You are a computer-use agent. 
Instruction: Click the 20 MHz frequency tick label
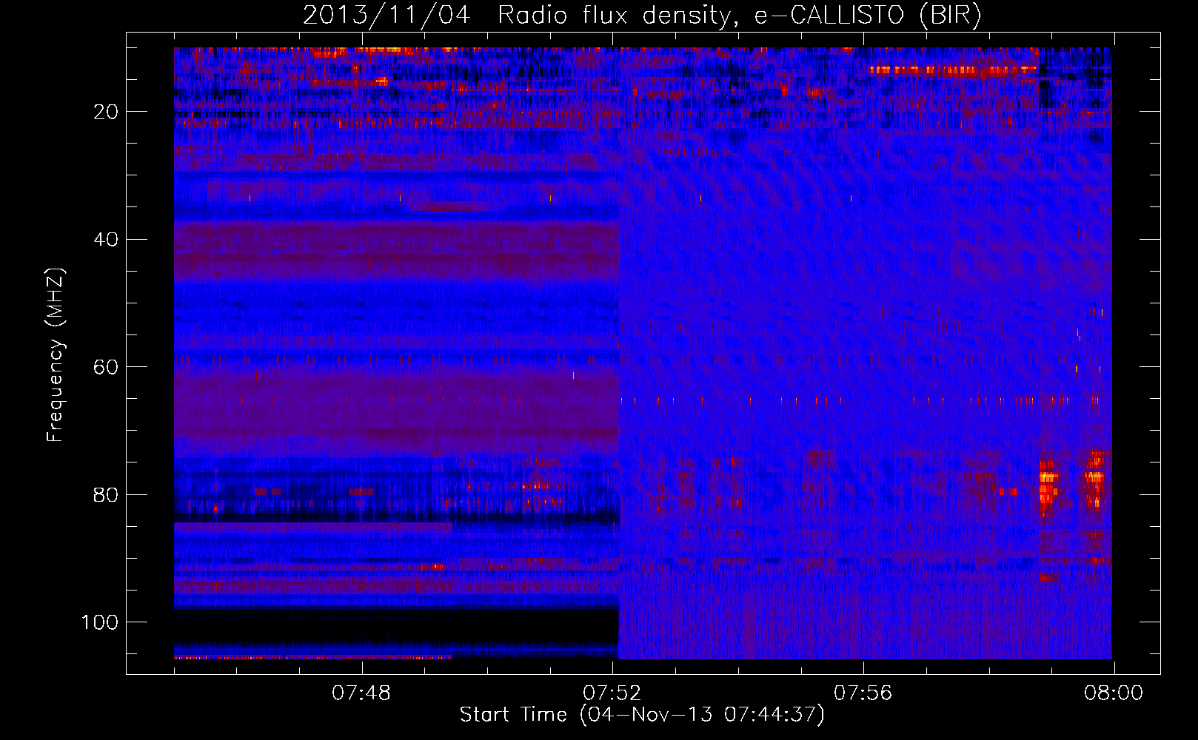[x=107, y=112]
